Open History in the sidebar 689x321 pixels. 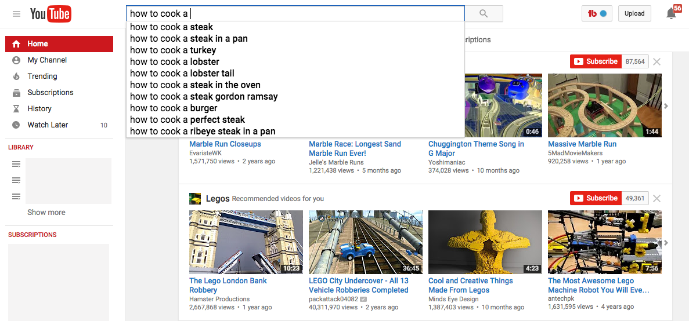pos(59,109)
